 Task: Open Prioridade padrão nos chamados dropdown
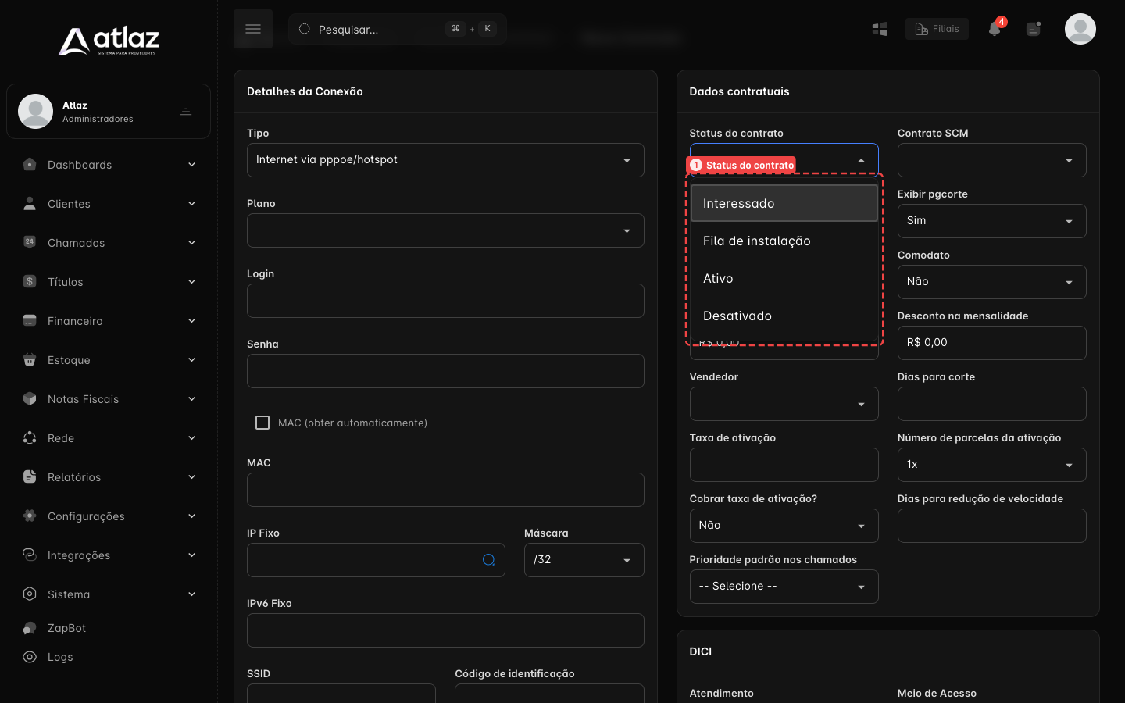click(x=784, y=587)
